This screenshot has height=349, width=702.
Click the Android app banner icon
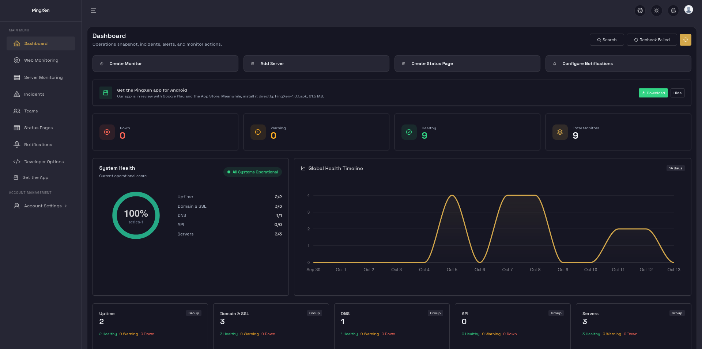106,93
